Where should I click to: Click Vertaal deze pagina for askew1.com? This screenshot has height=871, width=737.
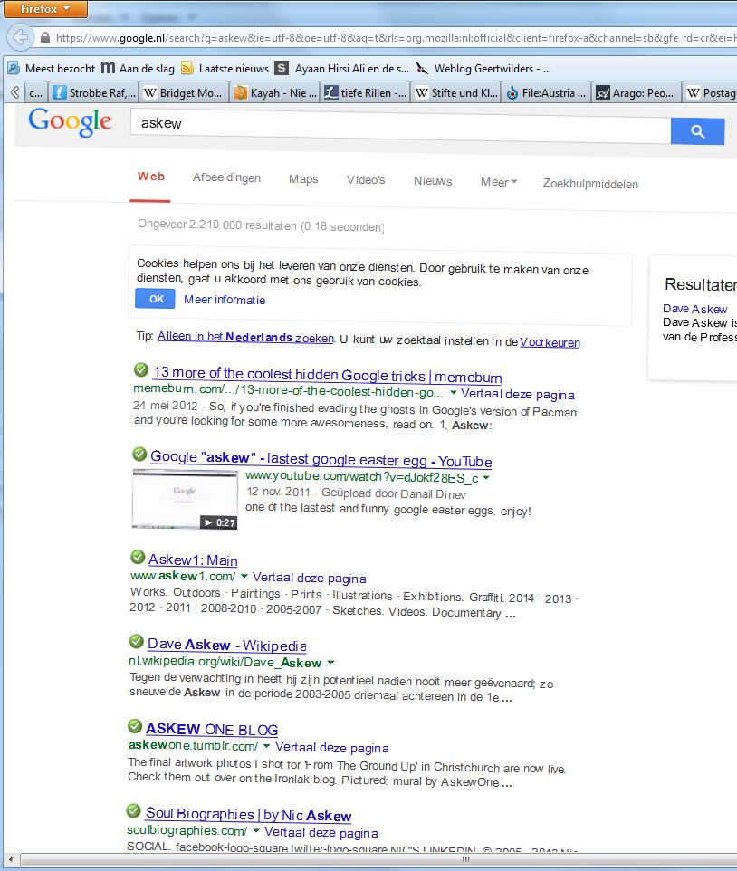pos(310,579)
